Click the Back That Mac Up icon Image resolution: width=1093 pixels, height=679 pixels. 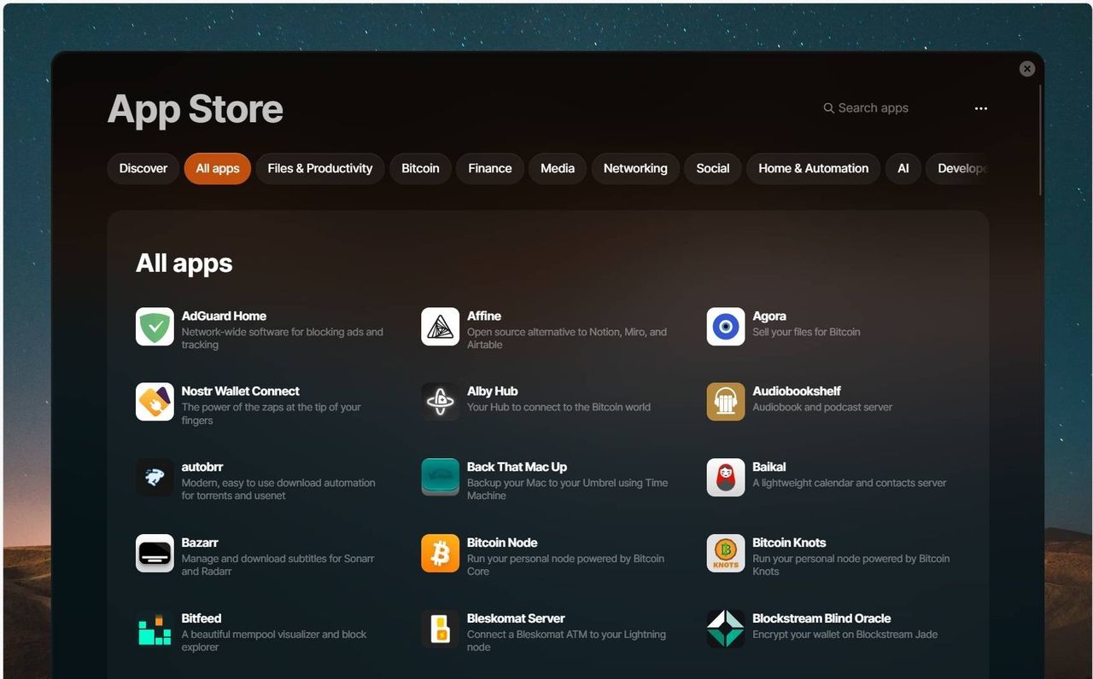point(440,478)
